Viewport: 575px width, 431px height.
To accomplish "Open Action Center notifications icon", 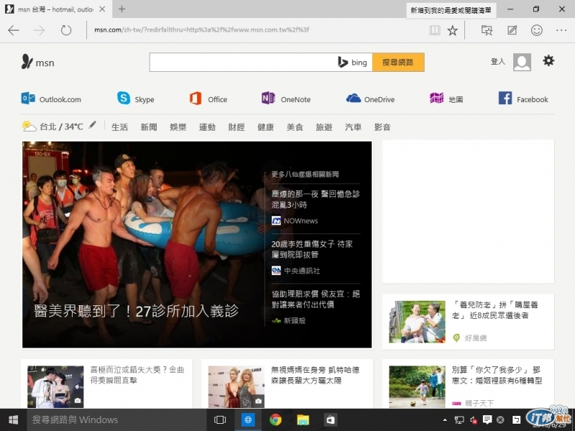I will click(487, 420).
